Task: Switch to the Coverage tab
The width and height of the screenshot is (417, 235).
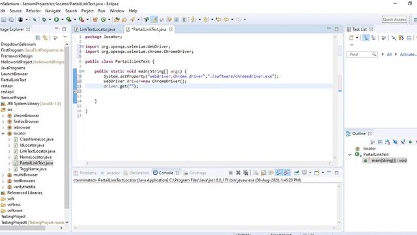Action: click(195, 173)
